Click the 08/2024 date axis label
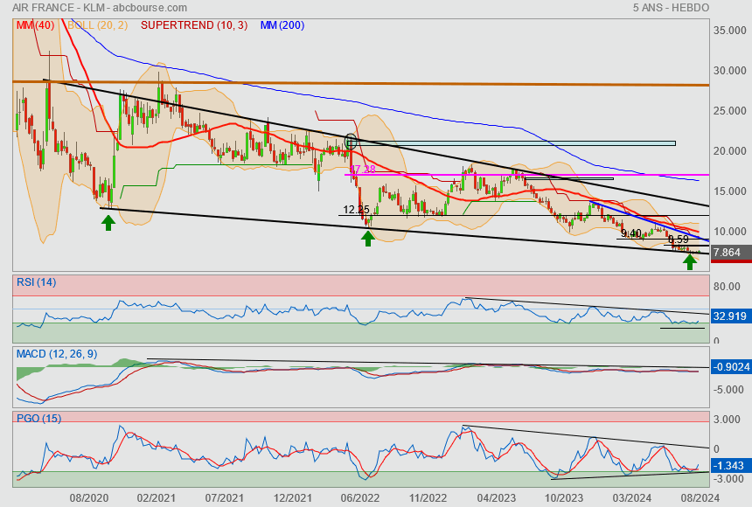 point(700,498)
